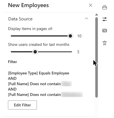Collapse the Data Source section
This screenshot has height=118, width=114.
coord(86,18)
